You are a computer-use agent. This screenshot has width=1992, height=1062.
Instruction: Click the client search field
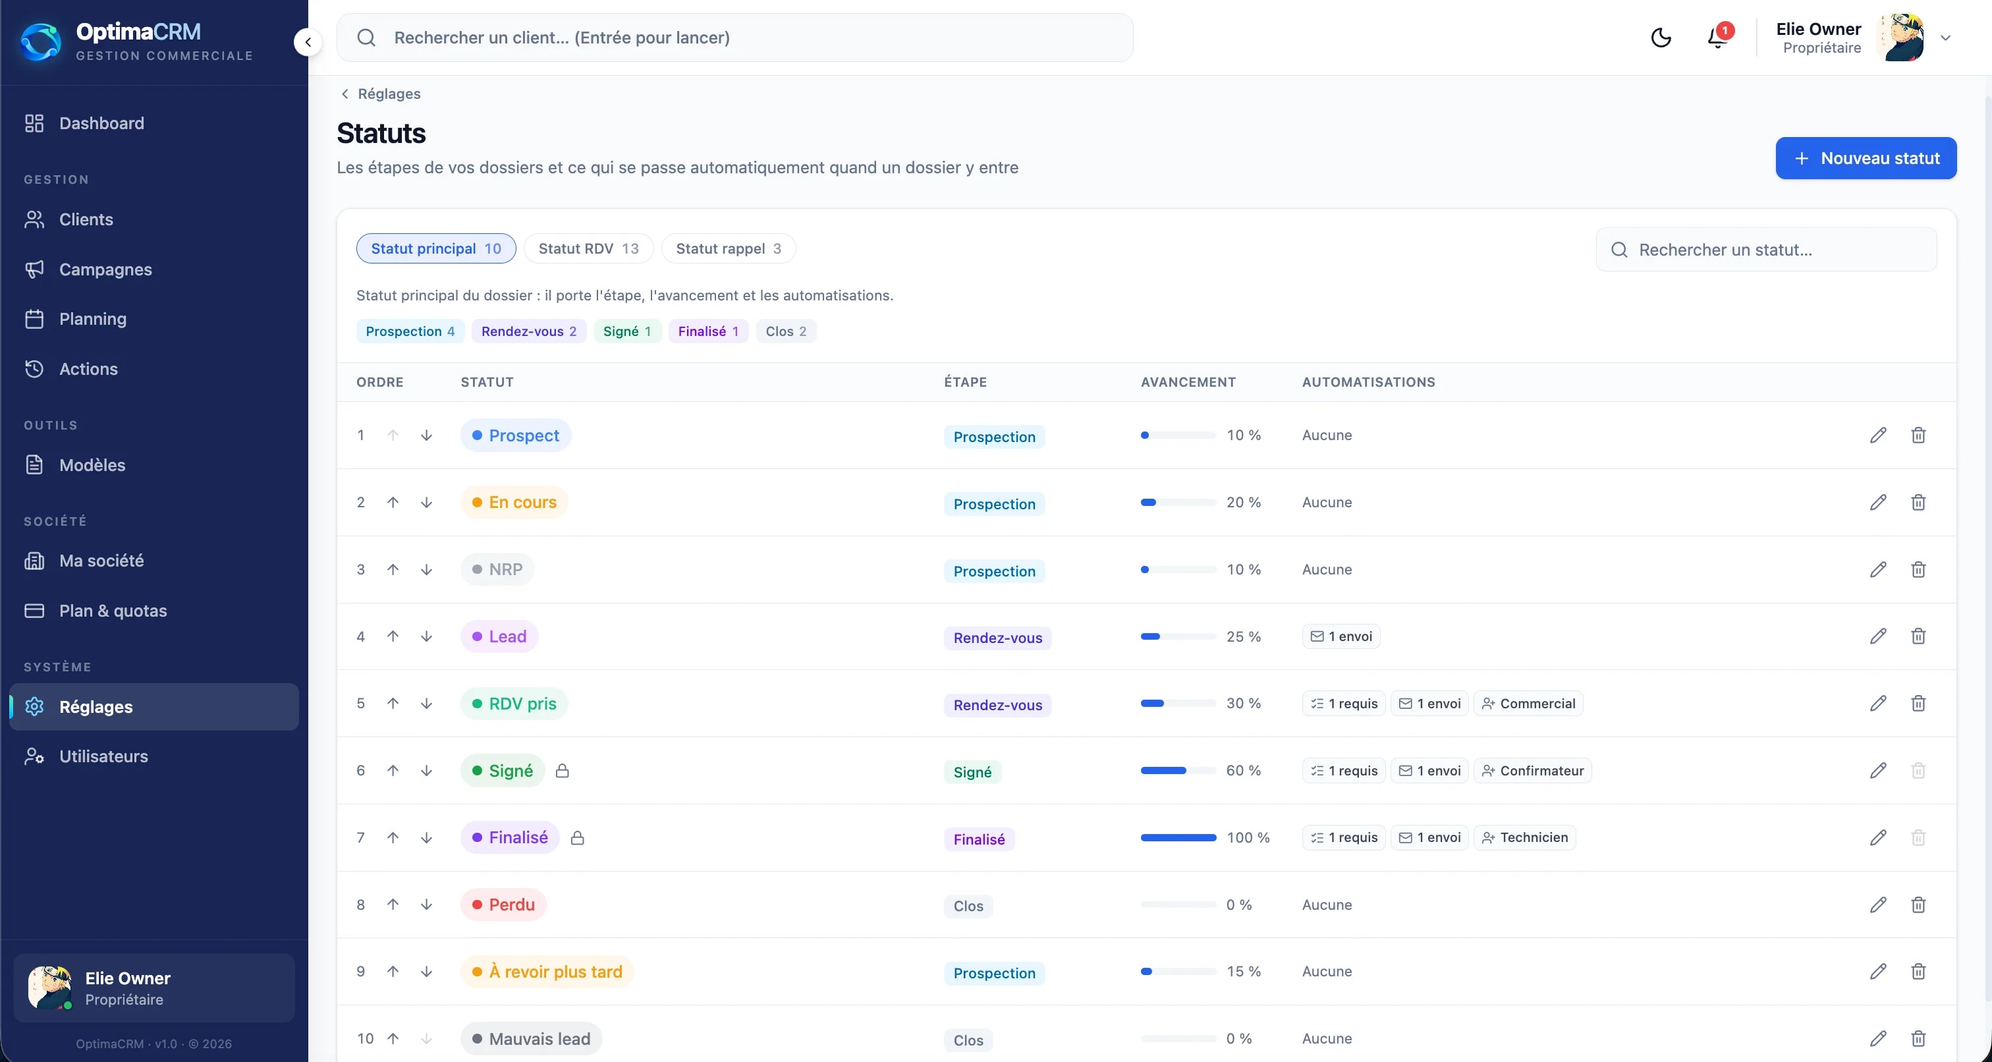click(734, 37)
